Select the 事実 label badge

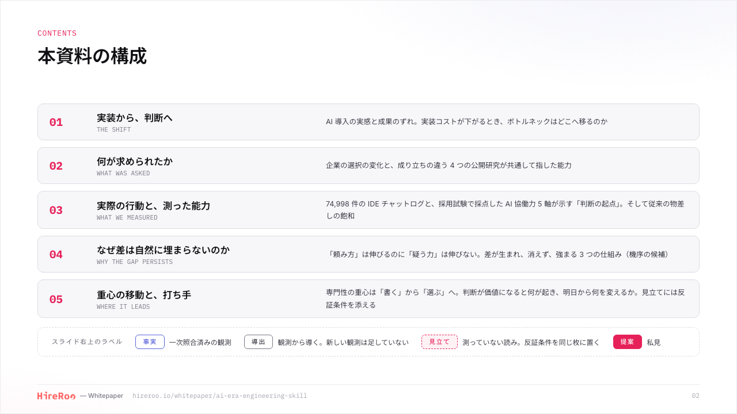[x=150, y=342]
